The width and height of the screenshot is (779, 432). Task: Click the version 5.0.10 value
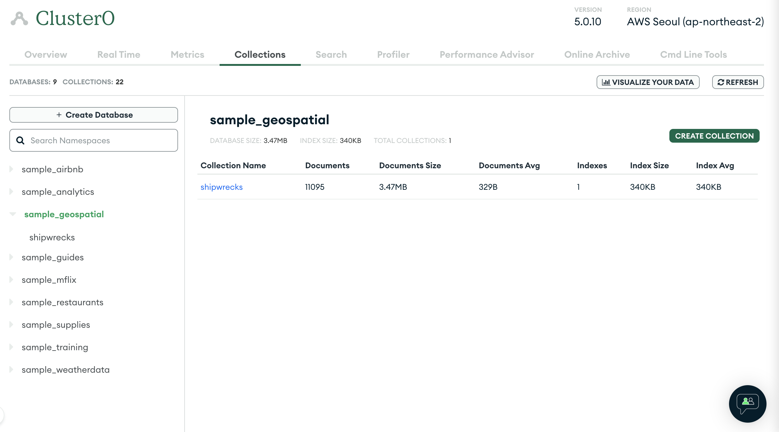[588, 22]
